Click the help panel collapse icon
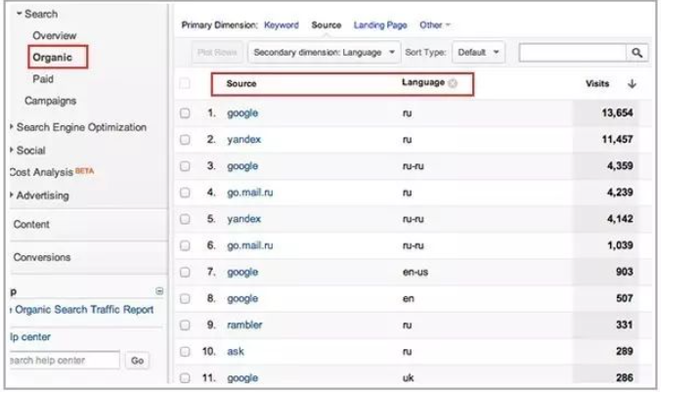 (159, 291)
